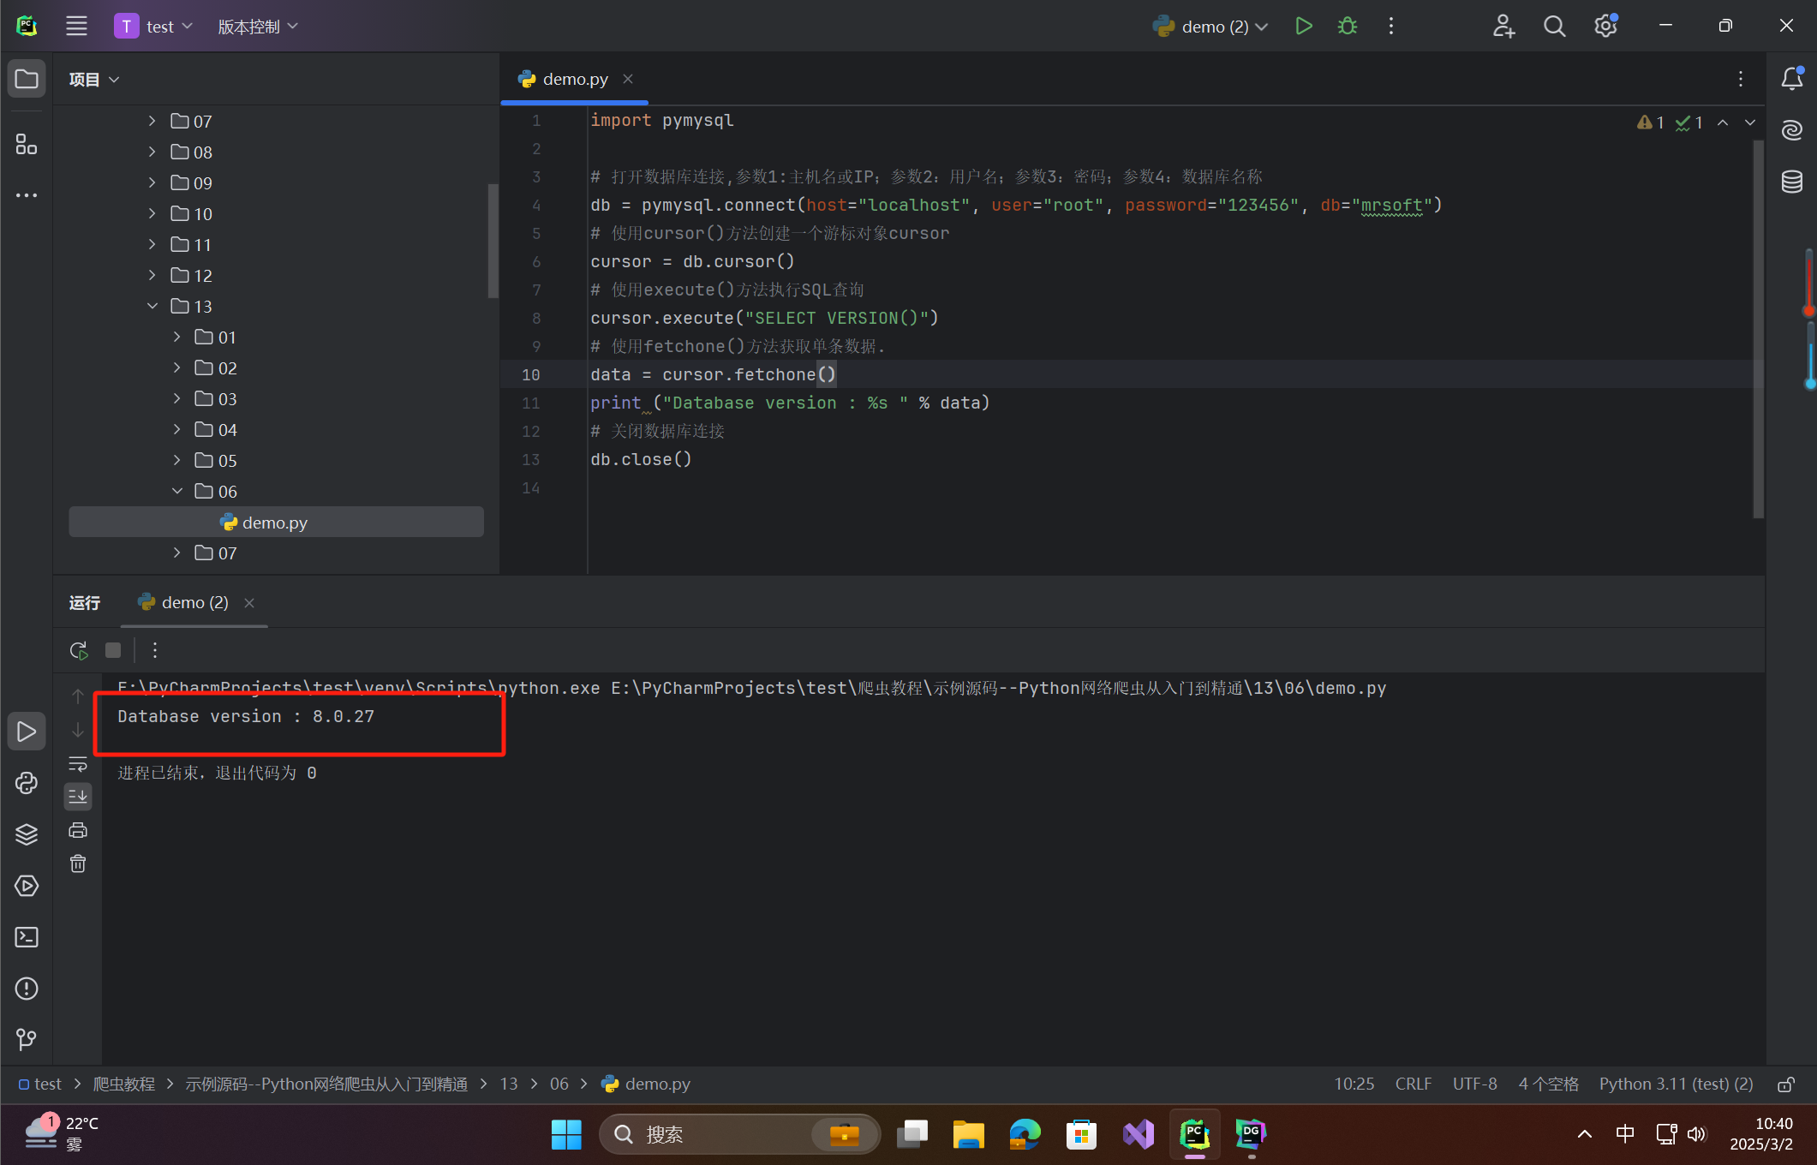The height and width of the screenshot is (1165, 1817).
Task: Open the main hamburger menu
Action: 76,26
